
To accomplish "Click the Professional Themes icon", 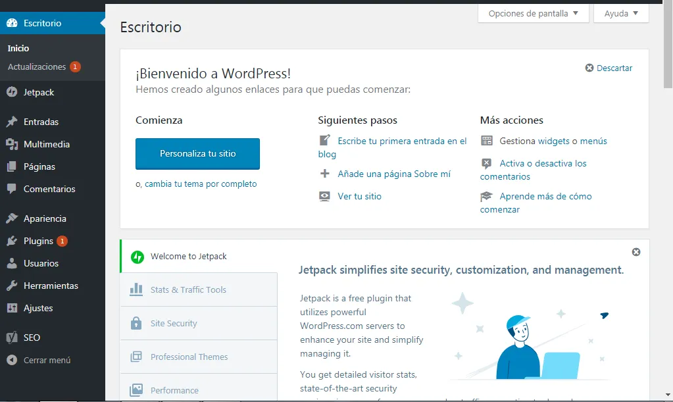I will (136, 357).
